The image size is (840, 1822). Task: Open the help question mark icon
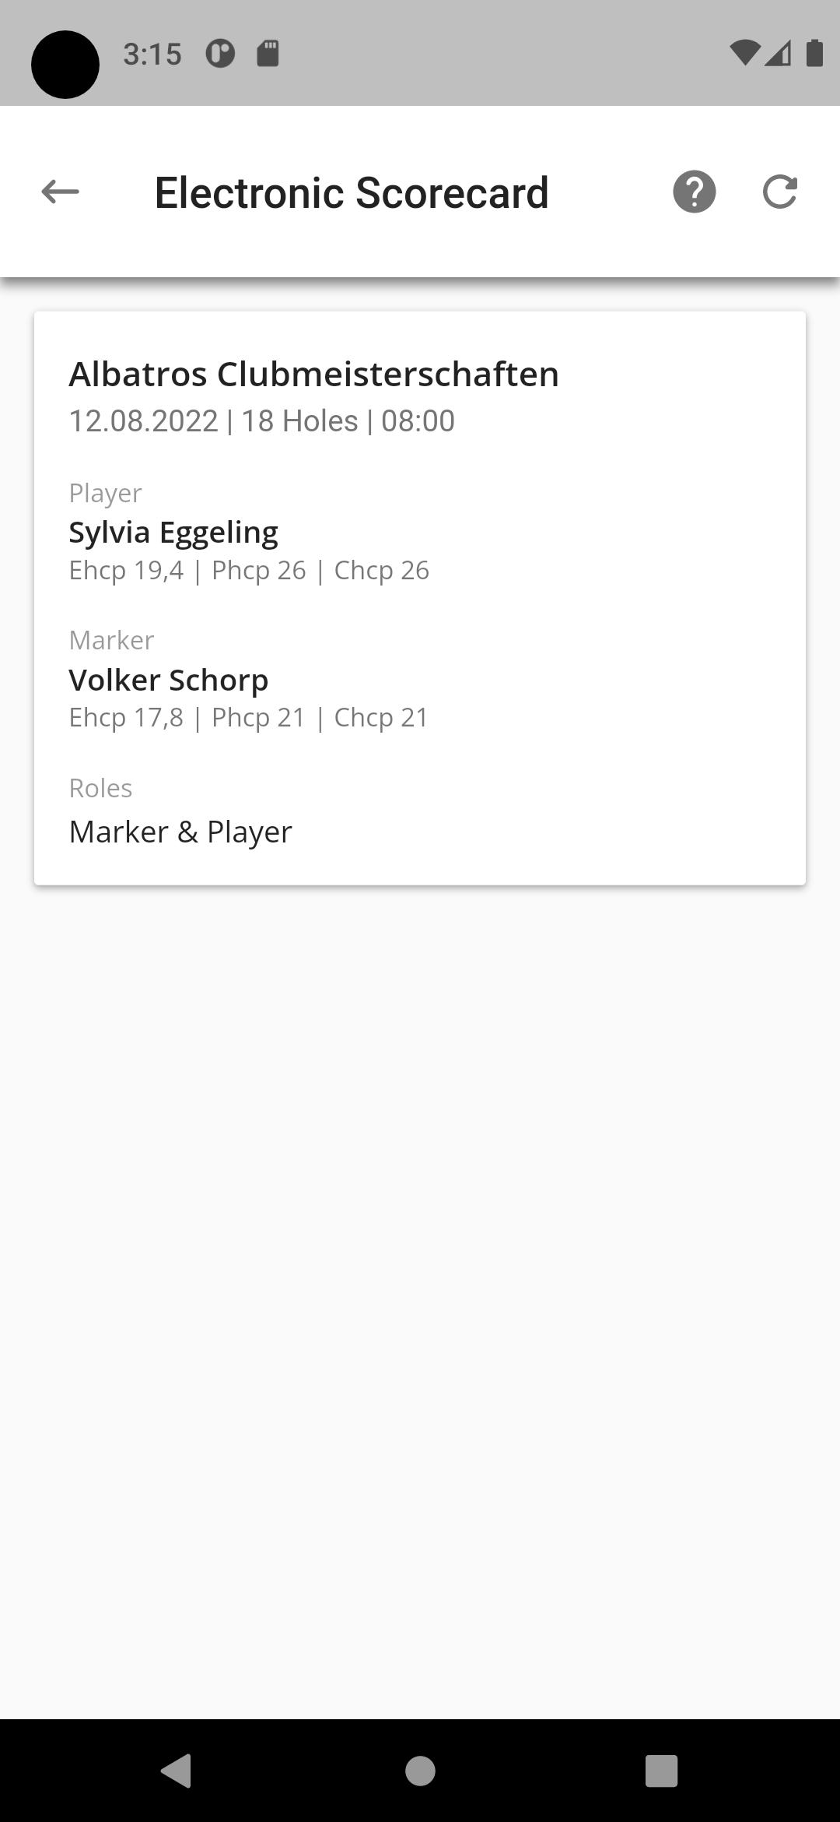coord(694,192)
